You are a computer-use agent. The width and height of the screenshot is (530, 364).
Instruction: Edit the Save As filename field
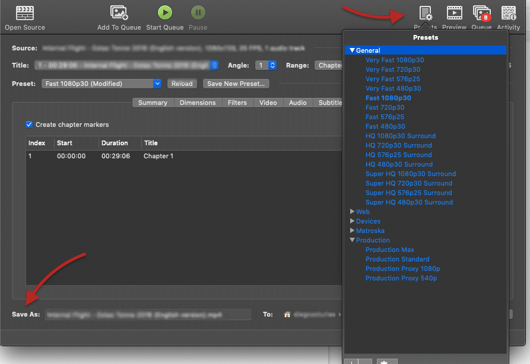pos(147,314)
